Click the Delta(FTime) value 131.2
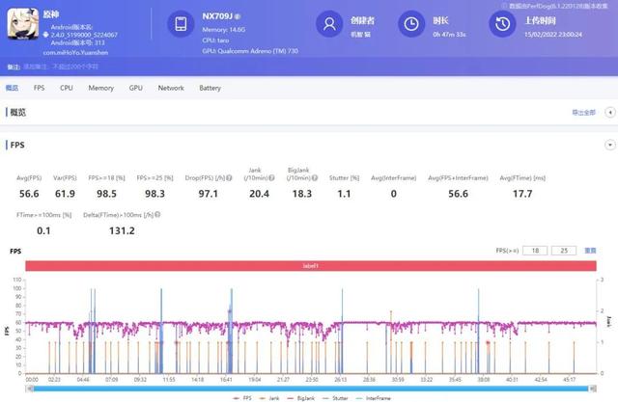This screenshot has height=402, width=618. pyautogui.click(x=122, y=231)
